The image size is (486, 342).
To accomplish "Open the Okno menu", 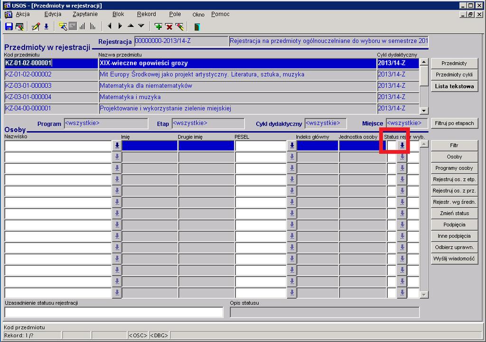I will point(198,15).
